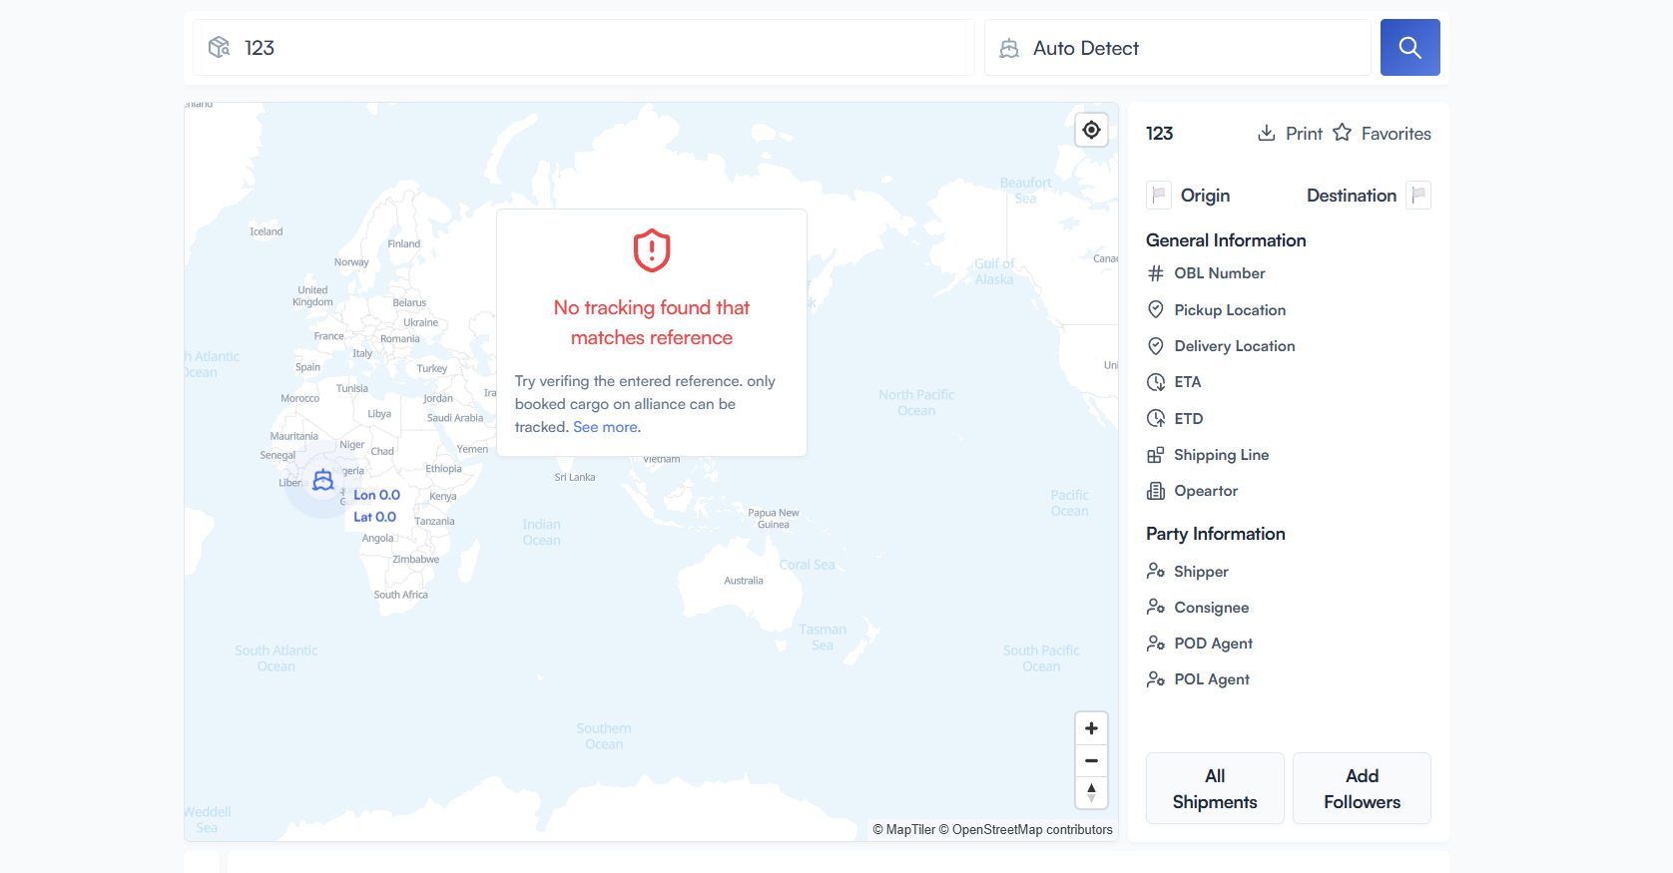Click the hash icon beside OBL Number
Image resolution: width=1673 pixels, height=873 pixels.
1156,273
